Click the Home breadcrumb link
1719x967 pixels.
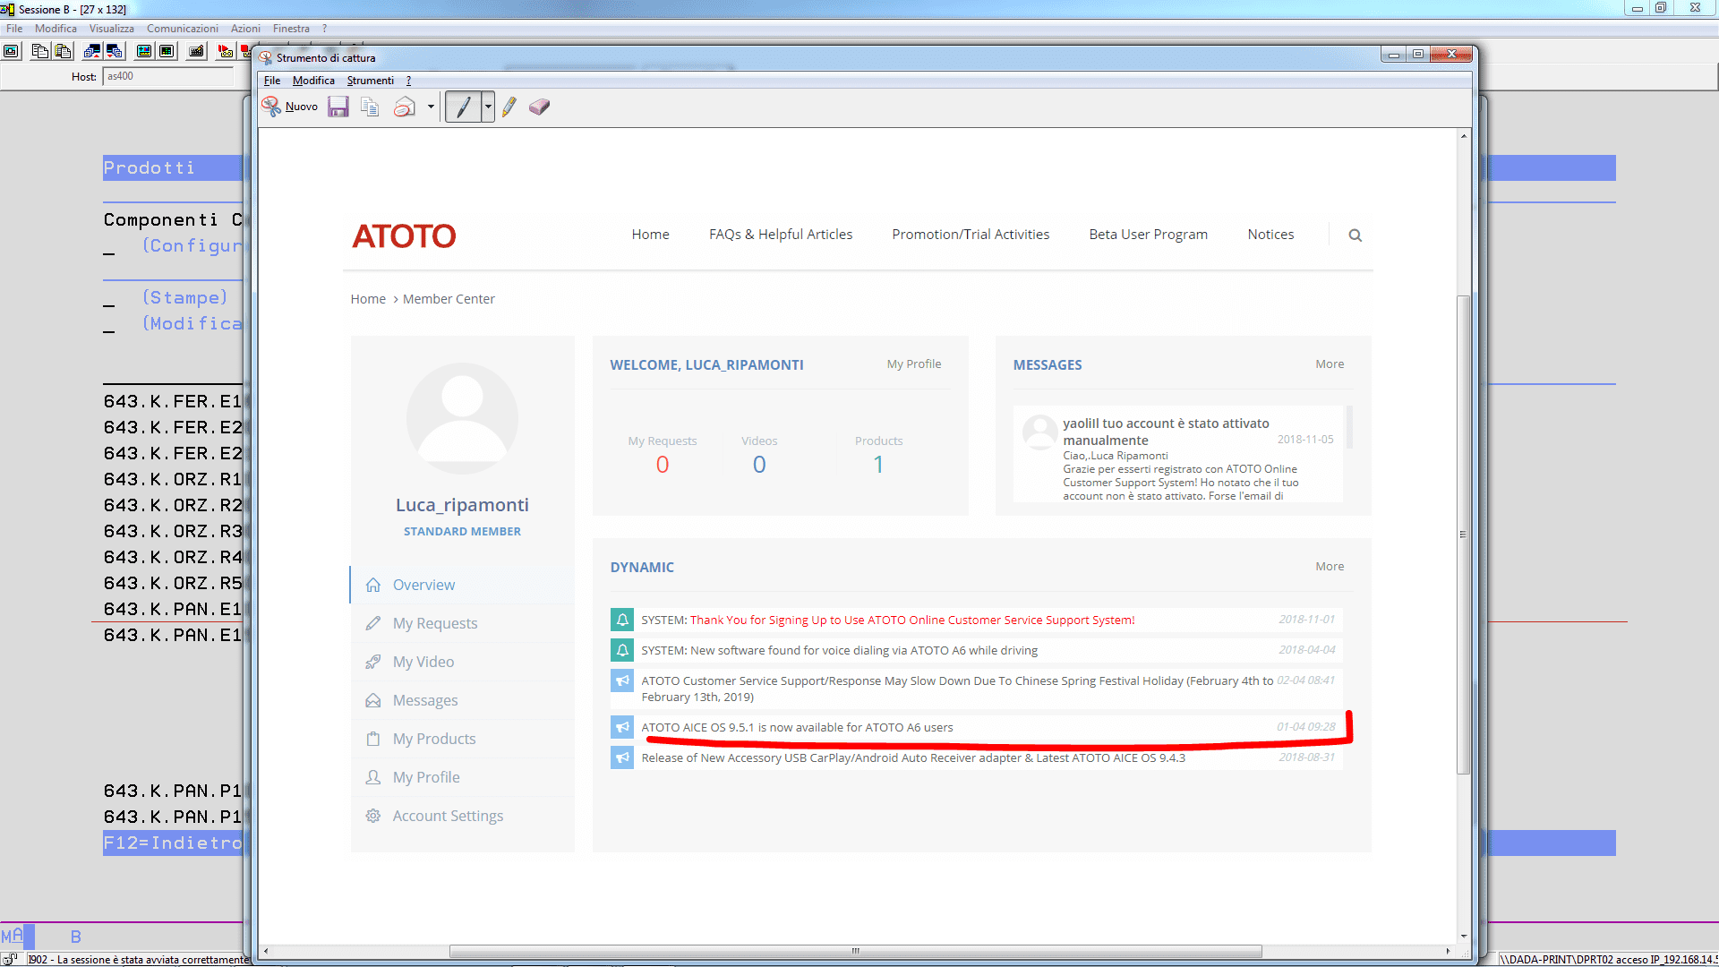368,299
